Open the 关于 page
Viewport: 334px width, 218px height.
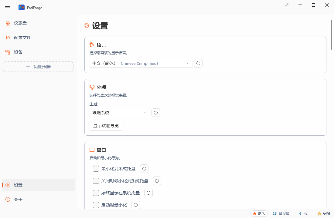(x=39, y=200)
